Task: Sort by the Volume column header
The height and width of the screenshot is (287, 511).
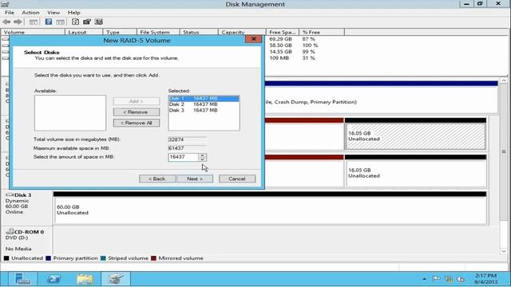Action: [x=34, y=32]
